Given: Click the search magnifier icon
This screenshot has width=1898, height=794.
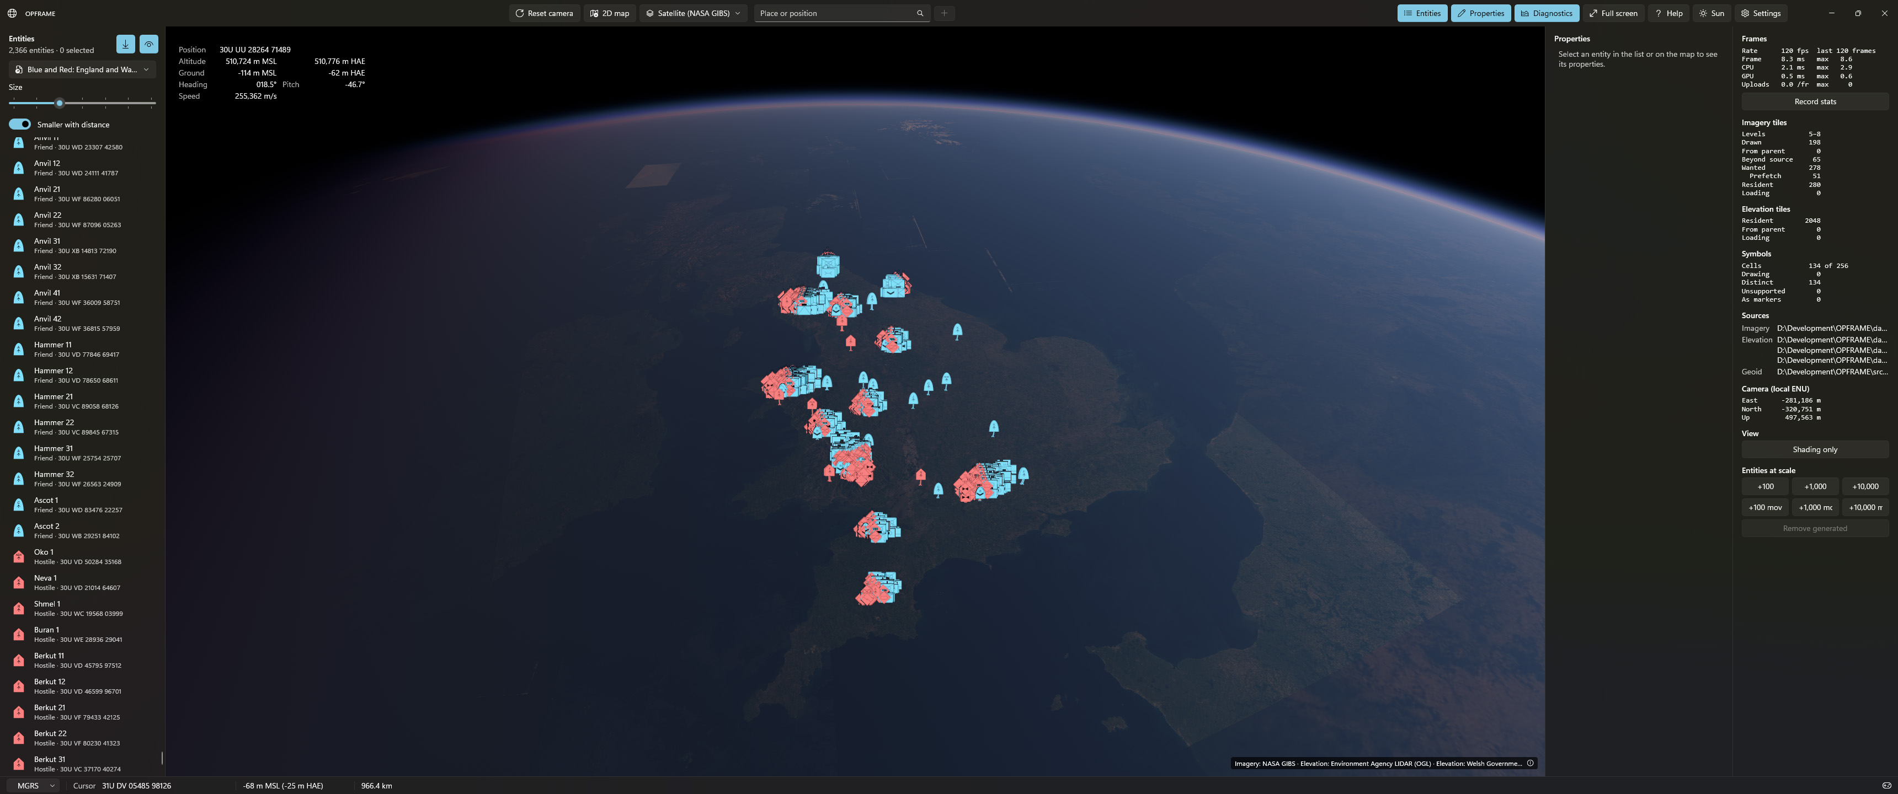Looking at the screenshot, I should (920, 13).
